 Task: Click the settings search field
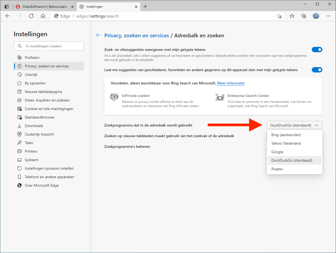click(x=49, y=46)
